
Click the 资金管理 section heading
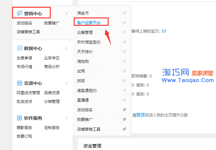92,146
